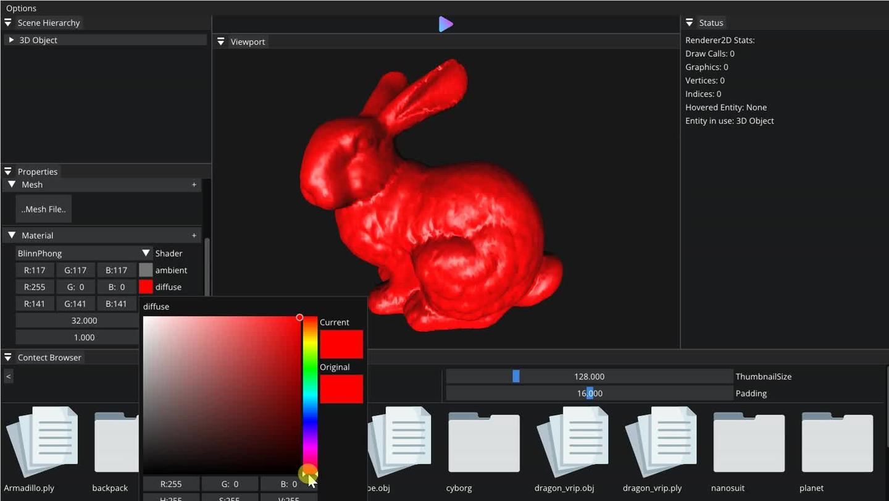Select green on the hue bar
Screen dimensions: 889x501
[x=310, y=369]
